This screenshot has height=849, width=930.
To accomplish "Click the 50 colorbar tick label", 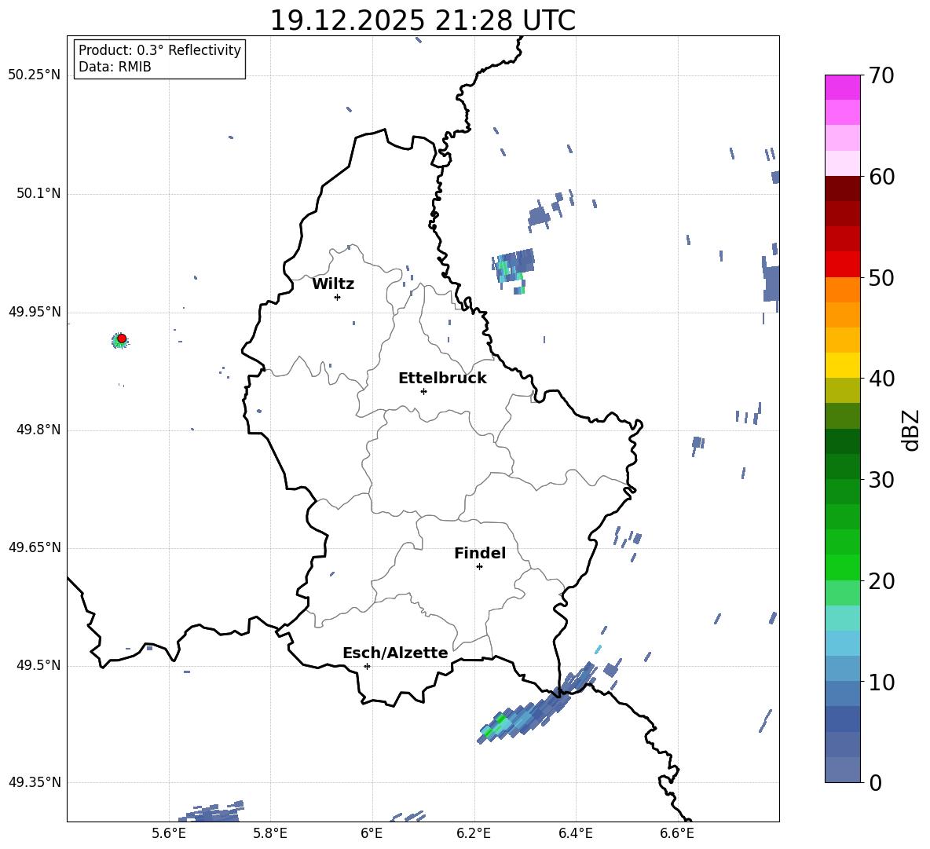I will 881,278.
